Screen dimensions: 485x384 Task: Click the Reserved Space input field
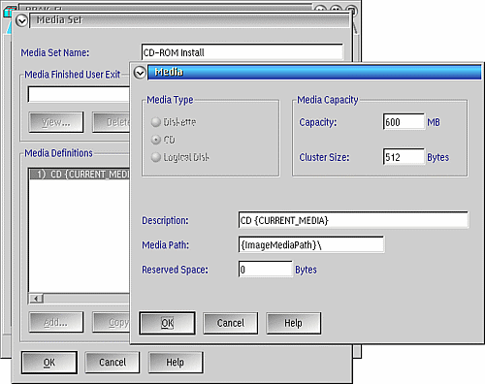[x=265, y=270]
